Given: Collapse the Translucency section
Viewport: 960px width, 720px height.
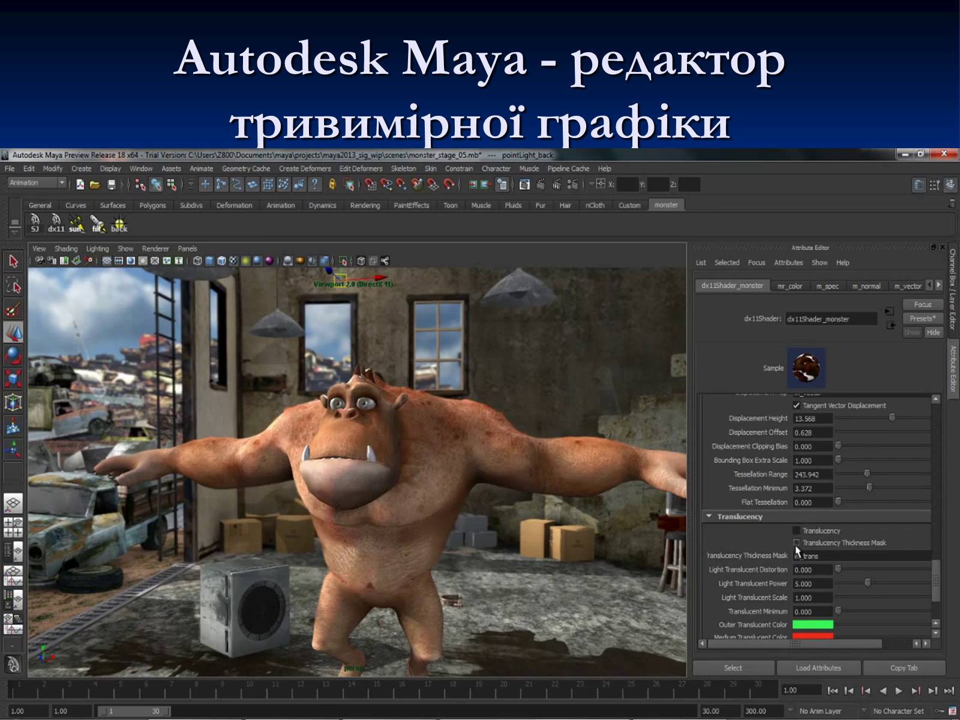Looking at the screenshot, I should coord(709,516).
